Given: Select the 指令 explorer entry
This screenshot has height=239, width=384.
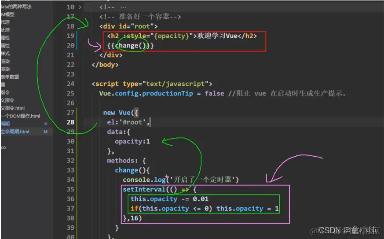Looking at the screenshot, I should 5,92.
